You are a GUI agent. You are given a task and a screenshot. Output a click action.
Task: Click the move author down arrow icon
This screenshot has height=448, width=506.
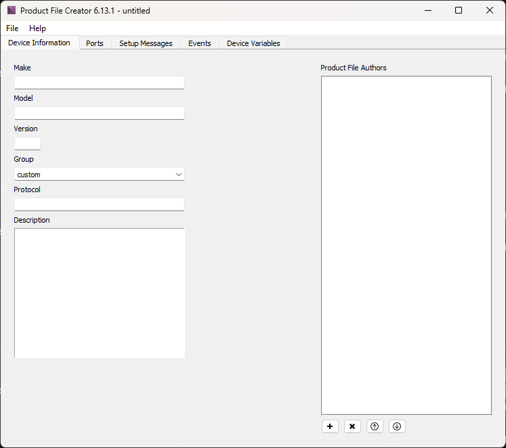(x=397, y=426)
